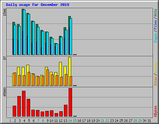
Task: Click day '3' on the x-axis
Action: (20, 121)
